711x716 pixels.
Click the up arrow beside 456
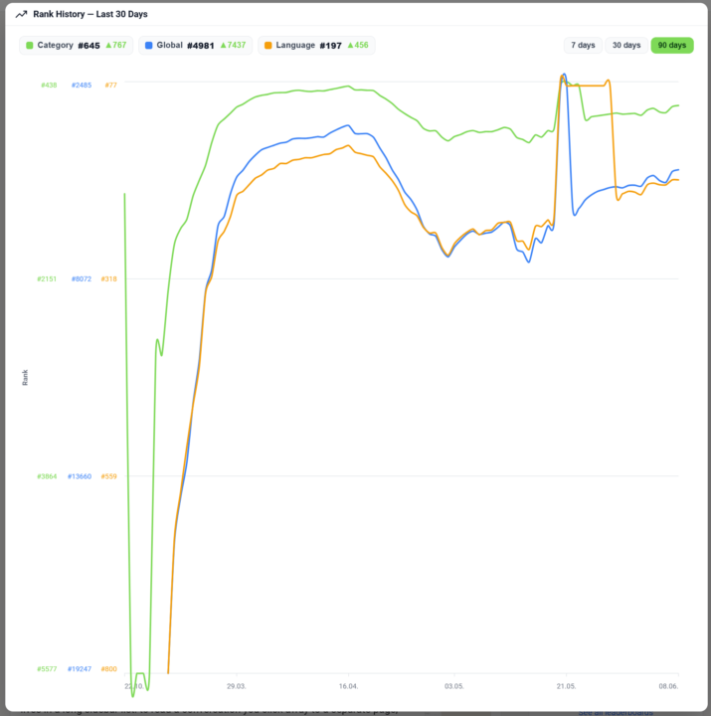[350, 45]
